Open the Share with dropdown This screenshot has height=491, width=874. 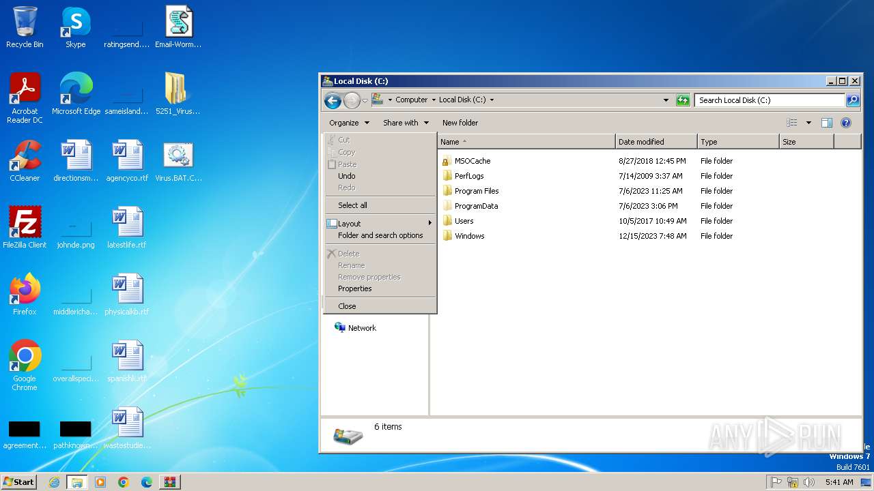pyautogui.click(x=406, y=123)
